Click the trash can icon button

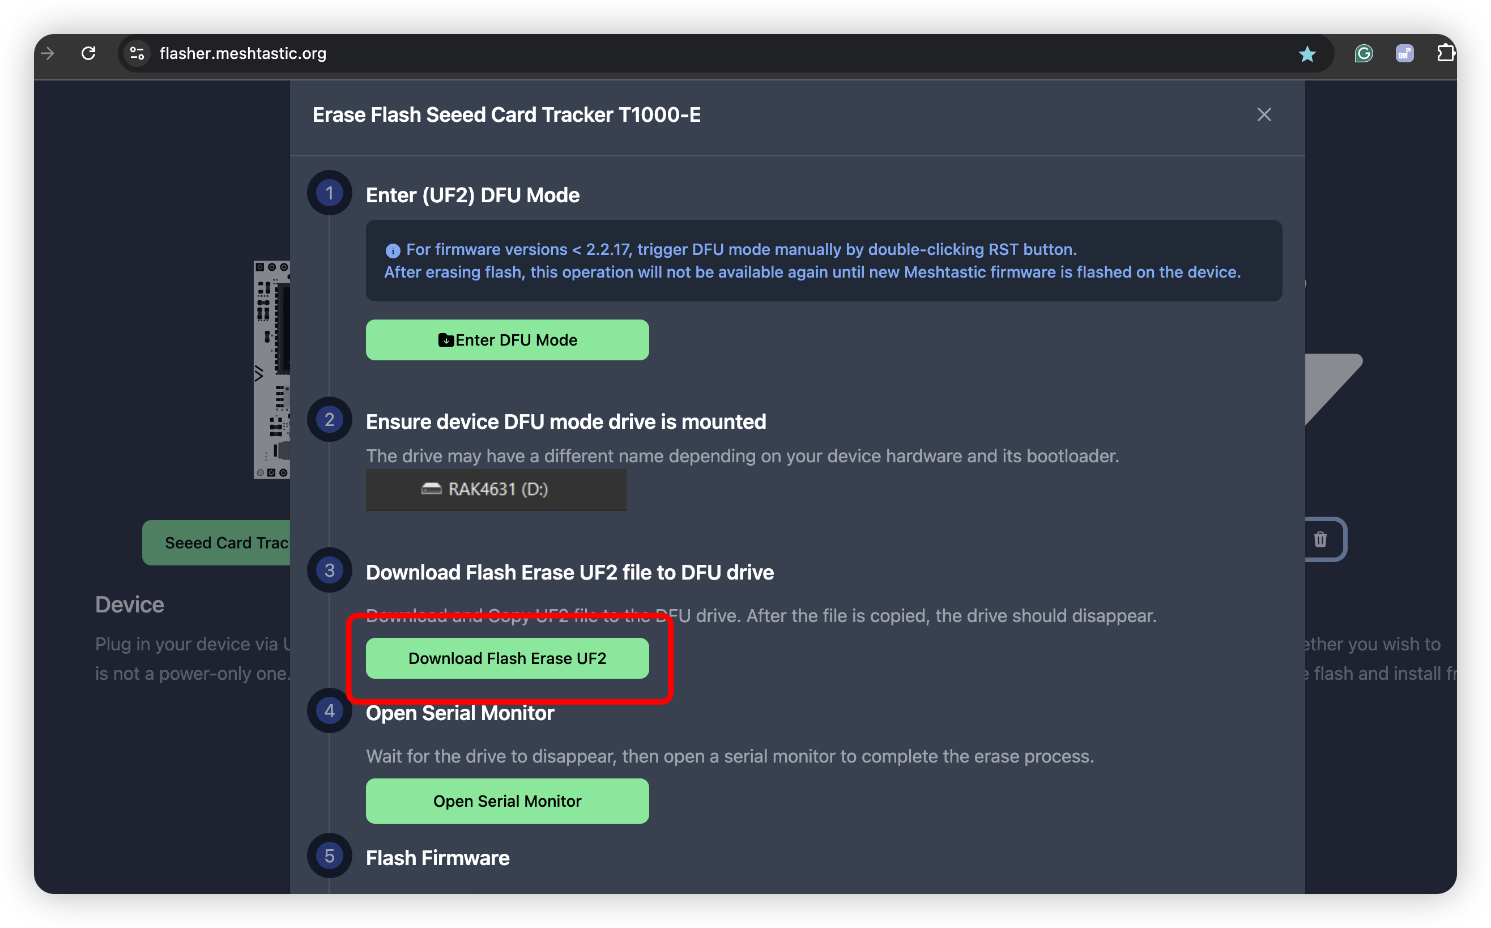tap(1320, 539)
